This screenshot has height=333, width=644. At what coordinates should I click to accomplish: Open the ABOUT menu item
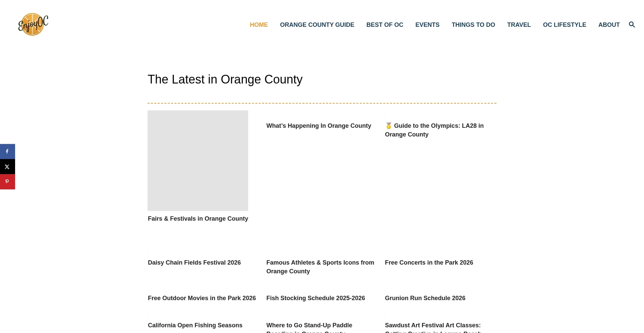(x=609, y=25)
